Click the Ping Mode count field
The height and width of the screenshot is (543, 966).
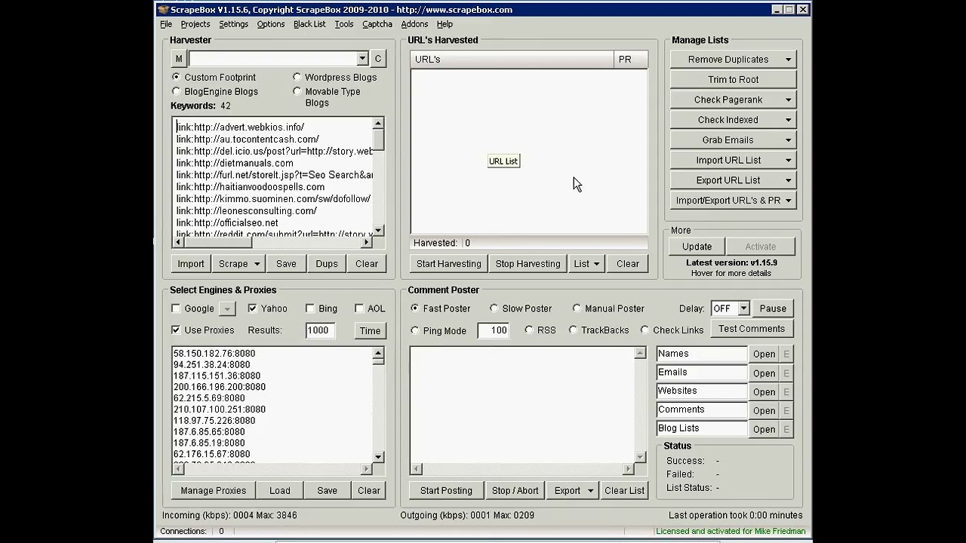coord(494,330)
